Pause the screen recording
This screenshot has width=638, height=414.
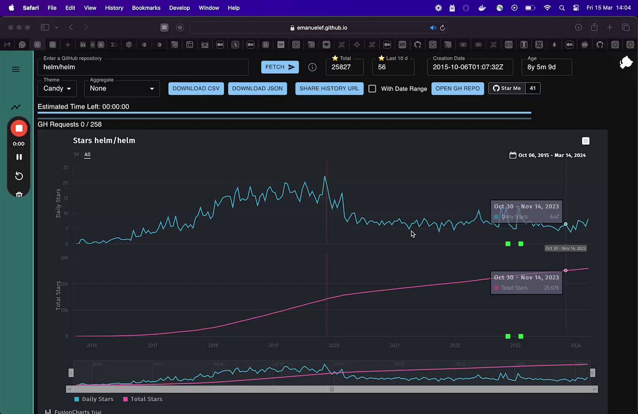tap(19, 157)
